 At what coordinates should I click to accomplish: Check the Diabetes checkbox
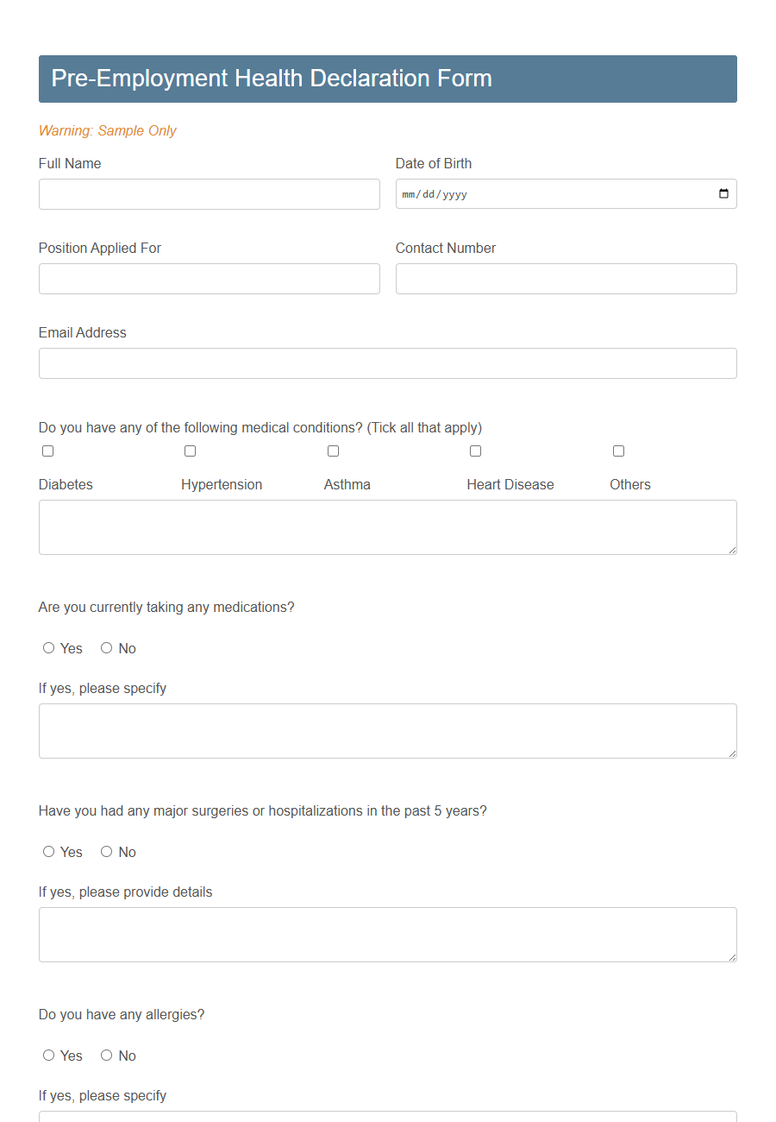point(47,451)
